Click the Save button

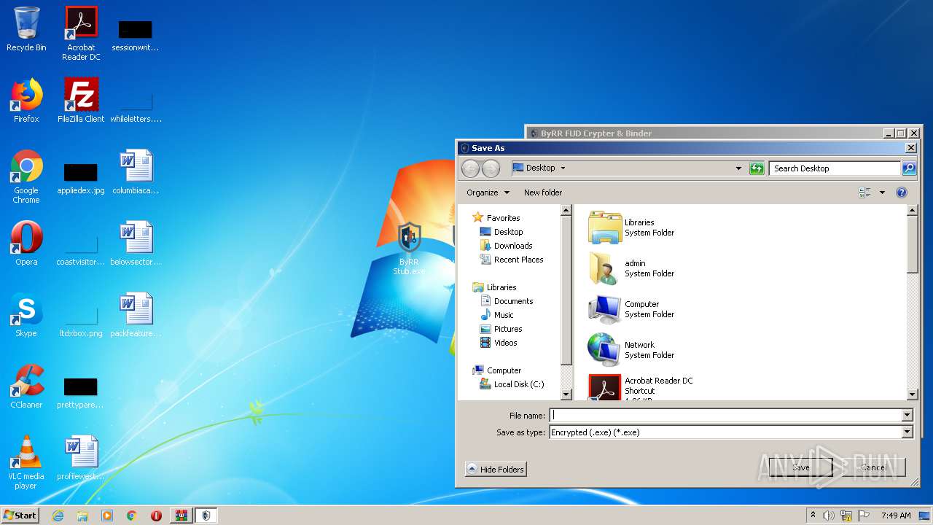coord(800,467)
